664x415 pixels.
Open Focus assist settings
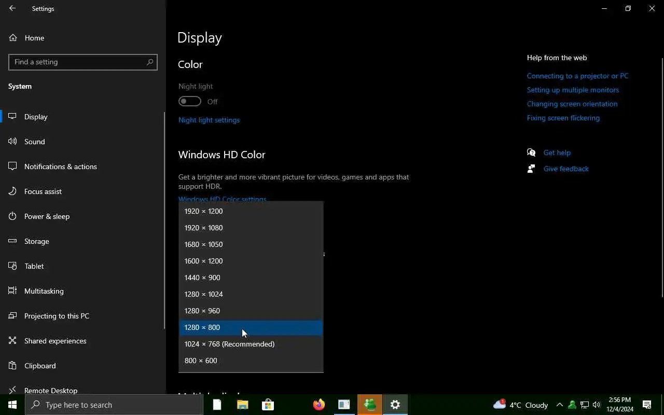coord(83,191)
